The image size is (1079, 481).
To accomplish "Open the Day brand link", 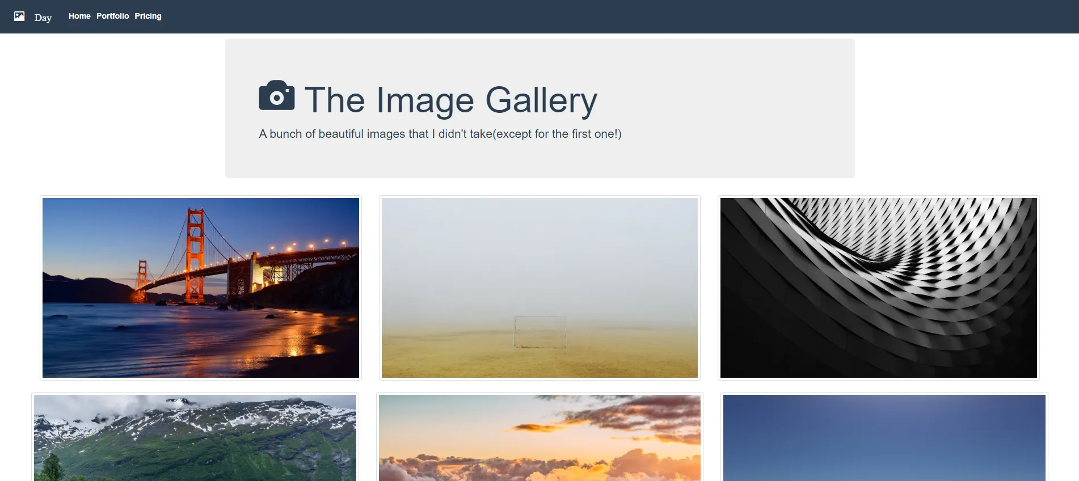I will point(43,18).
